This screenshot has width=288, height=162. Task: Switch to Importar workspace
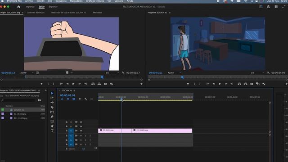coord(30,7)
